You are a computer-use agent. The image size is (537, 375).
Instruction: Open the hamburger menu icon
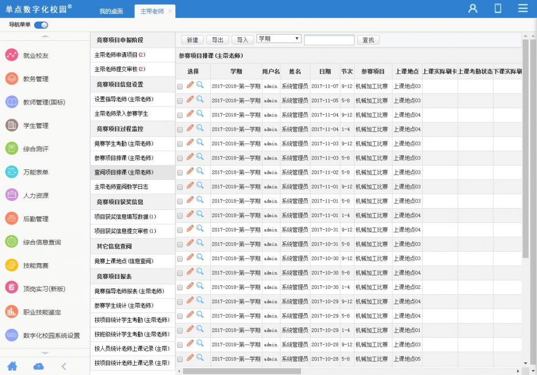(523, 8)
